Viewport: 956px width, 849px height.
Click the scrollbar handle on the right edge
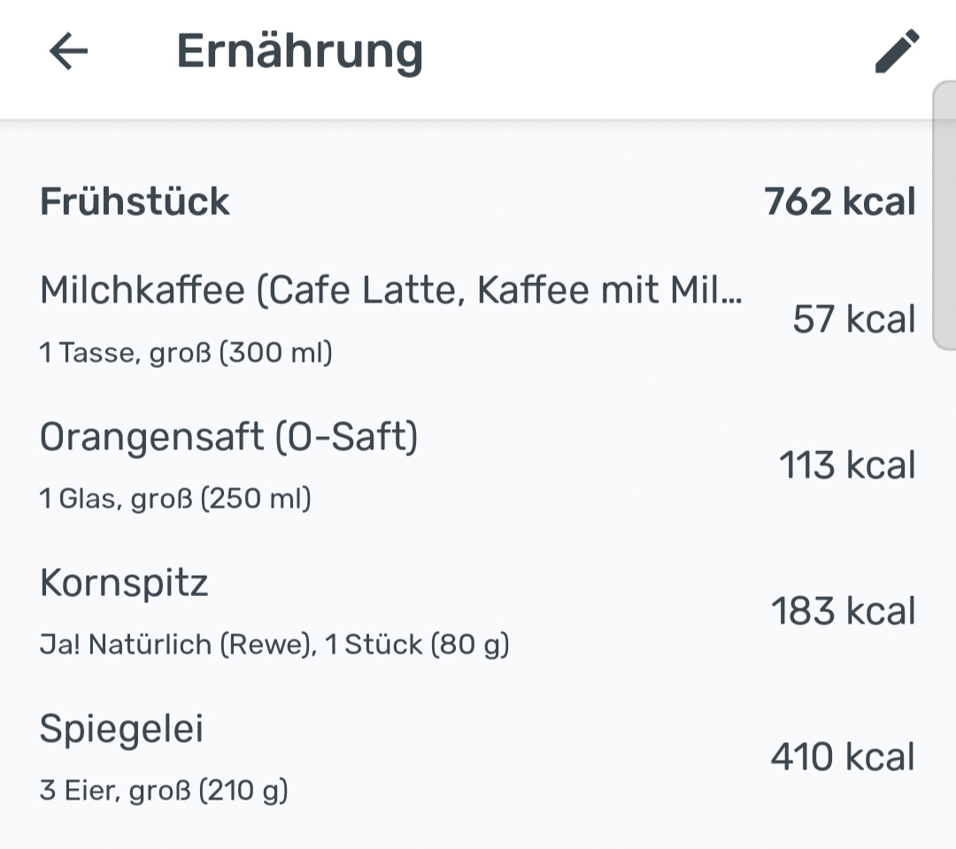(x=944, y=217)
